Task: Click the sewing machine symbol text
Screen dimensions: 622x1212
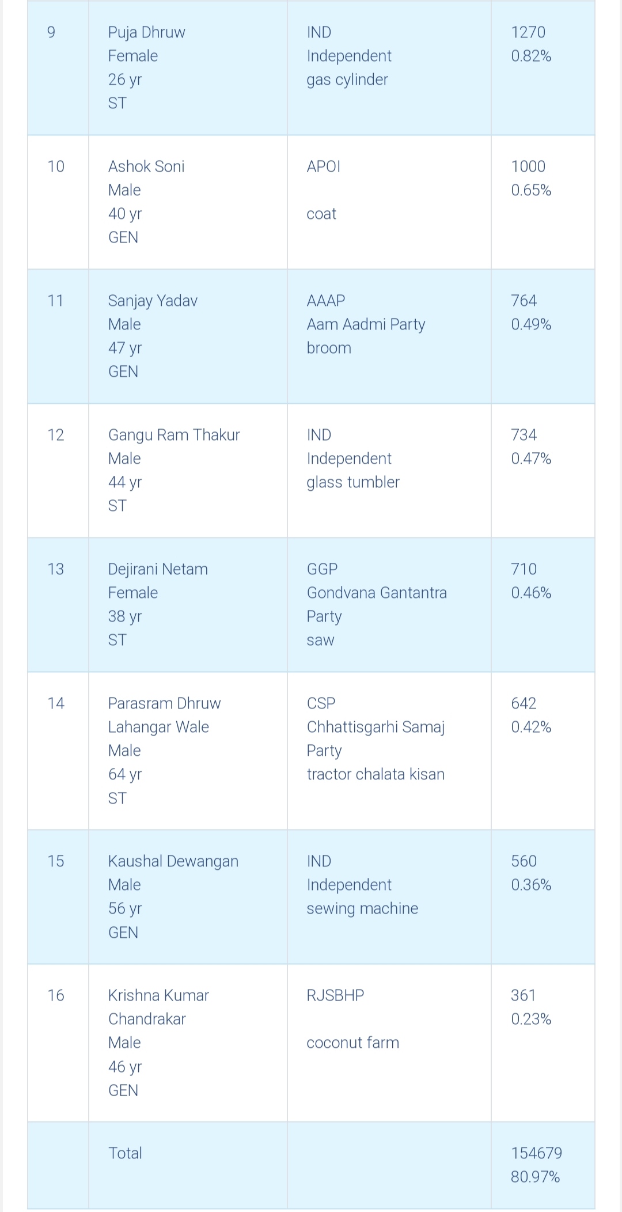Action: [362, 908]
